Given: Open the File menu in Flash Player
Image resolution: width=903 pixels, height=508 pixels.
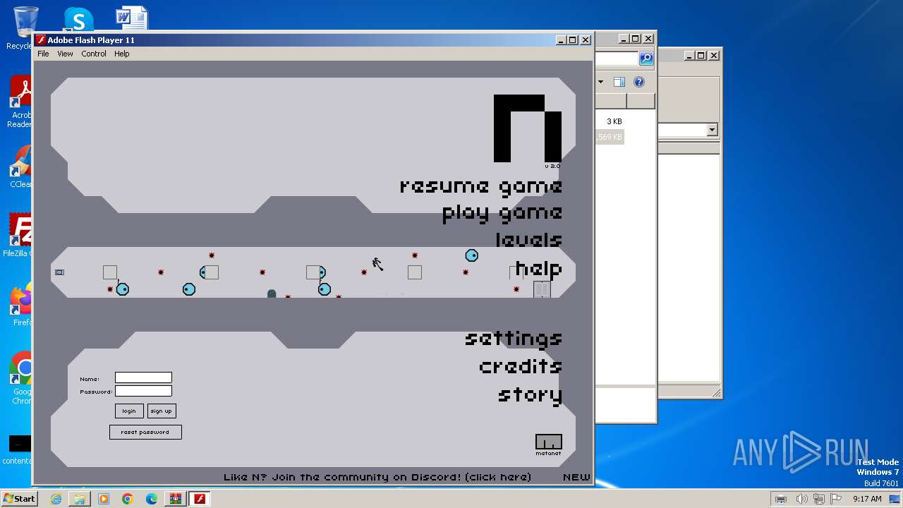Looking at the screenshot, I should [43, 54].
